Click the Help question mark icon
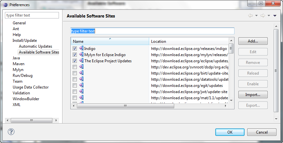Screen dimensions: 283x143 (11, 132)
